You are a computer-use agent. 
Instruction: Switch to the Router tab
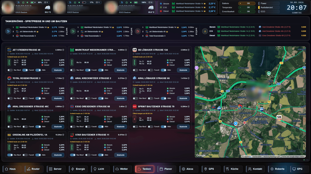[x=34, y=169]
